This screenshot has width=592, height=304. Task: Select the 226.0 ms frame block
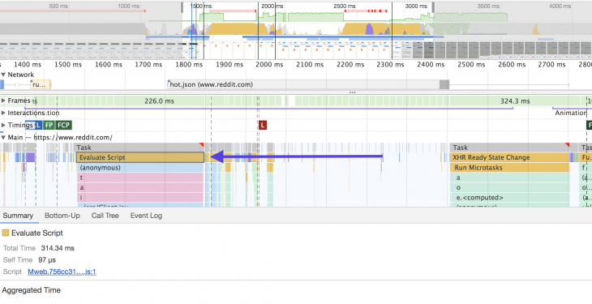[159, 101]
